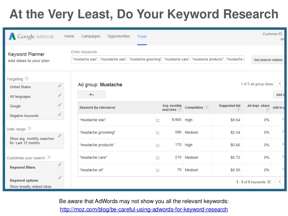288x216 pixels.
Task: Open date range Last 12 months setting
Action: point(35,141)
